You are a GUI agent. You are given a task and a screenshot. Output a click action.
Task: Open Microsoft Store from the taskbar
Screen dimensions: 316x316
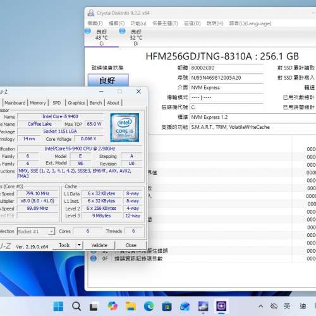click(x=167, y=307)
